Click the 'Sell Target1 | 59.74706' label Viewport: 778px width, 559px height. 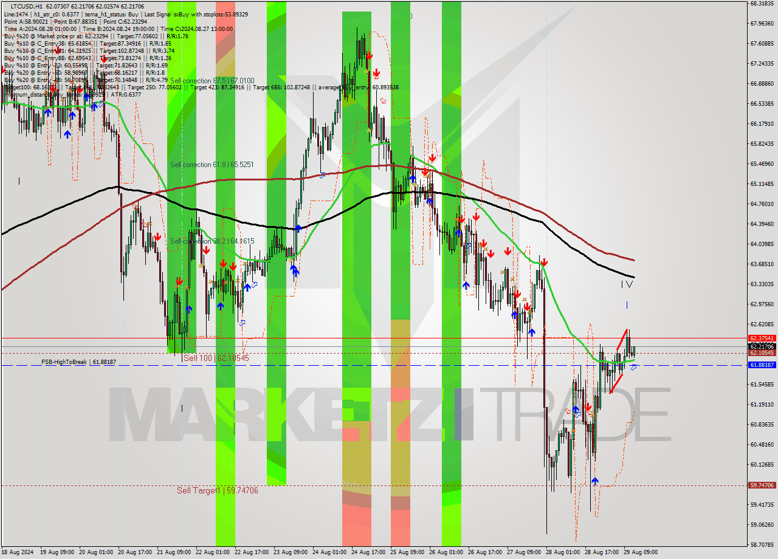tap(218, 490)
